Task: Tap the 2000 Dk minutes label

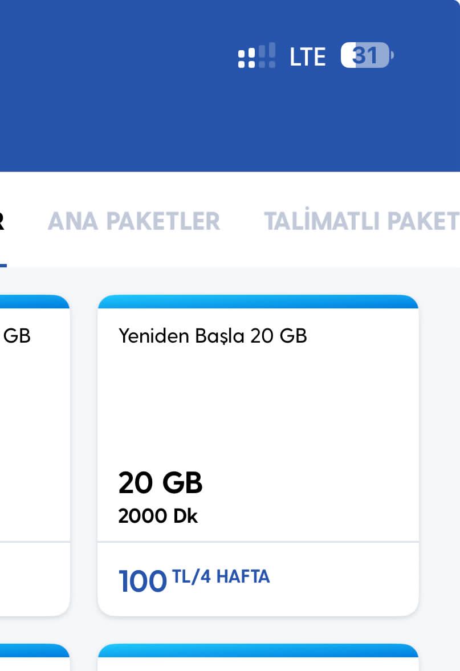Action: 158,517
